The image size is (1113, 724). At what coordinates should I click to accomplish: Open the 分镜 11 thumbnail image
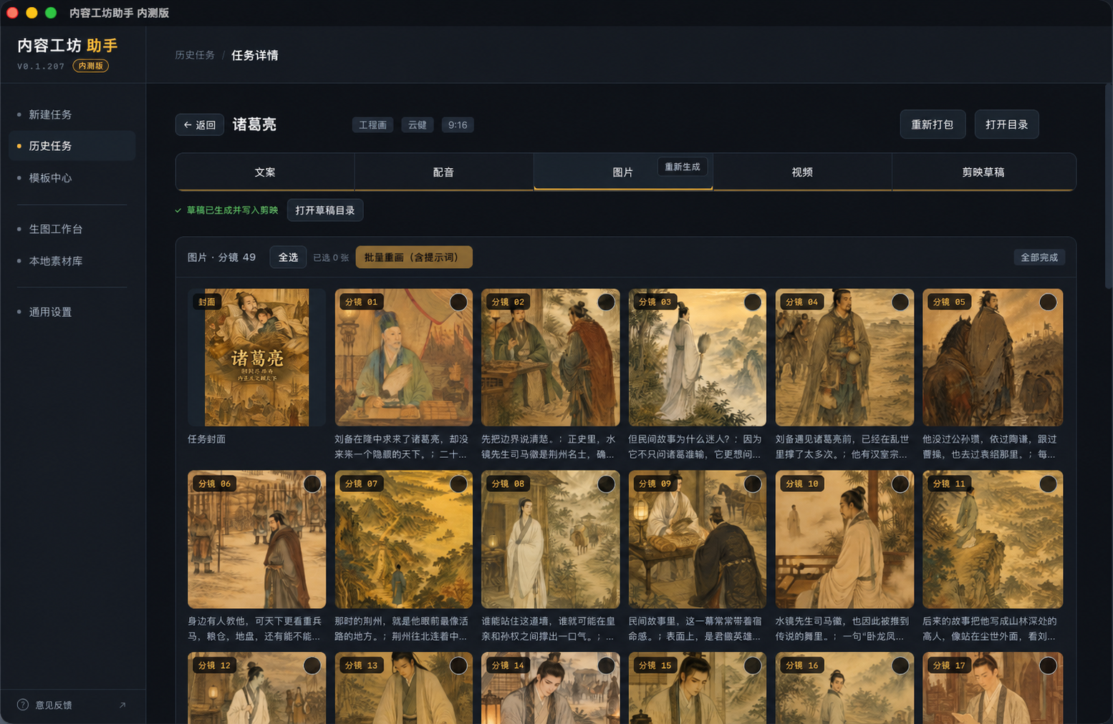click(x=993, y=539)
